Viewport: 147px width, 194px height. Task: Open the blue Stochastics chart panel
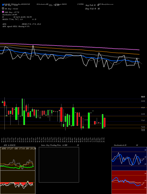pyautogui.click(x=129, y=159)
